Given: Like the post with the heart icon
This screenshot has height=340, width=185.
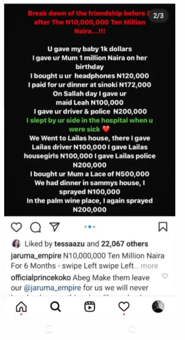Looking at the screenshot, I should click(16, 228).
